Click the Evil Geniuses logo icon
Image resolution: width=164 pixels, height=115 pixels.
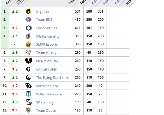(x=28, y=69)
